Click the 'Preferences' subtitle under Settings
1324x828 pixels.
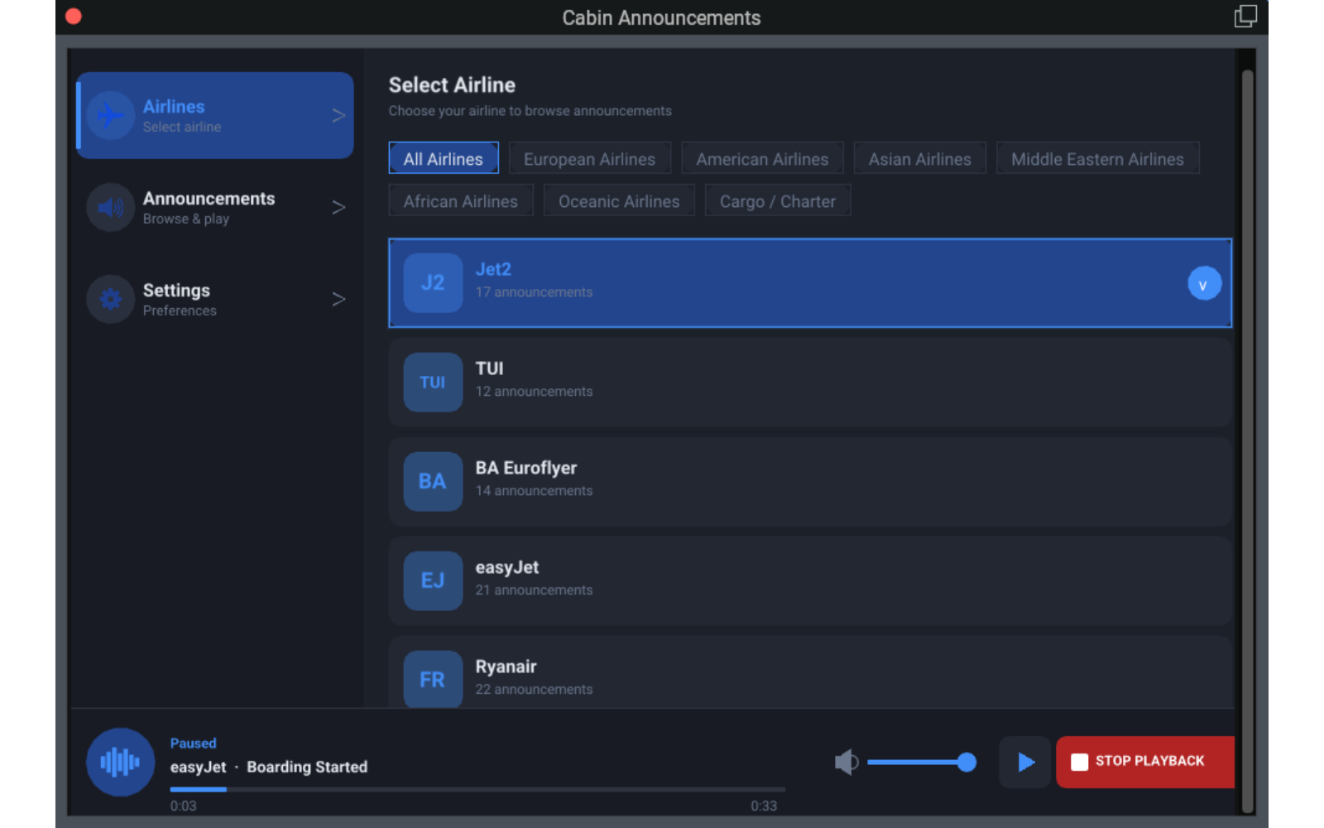(x=180, y=310)
